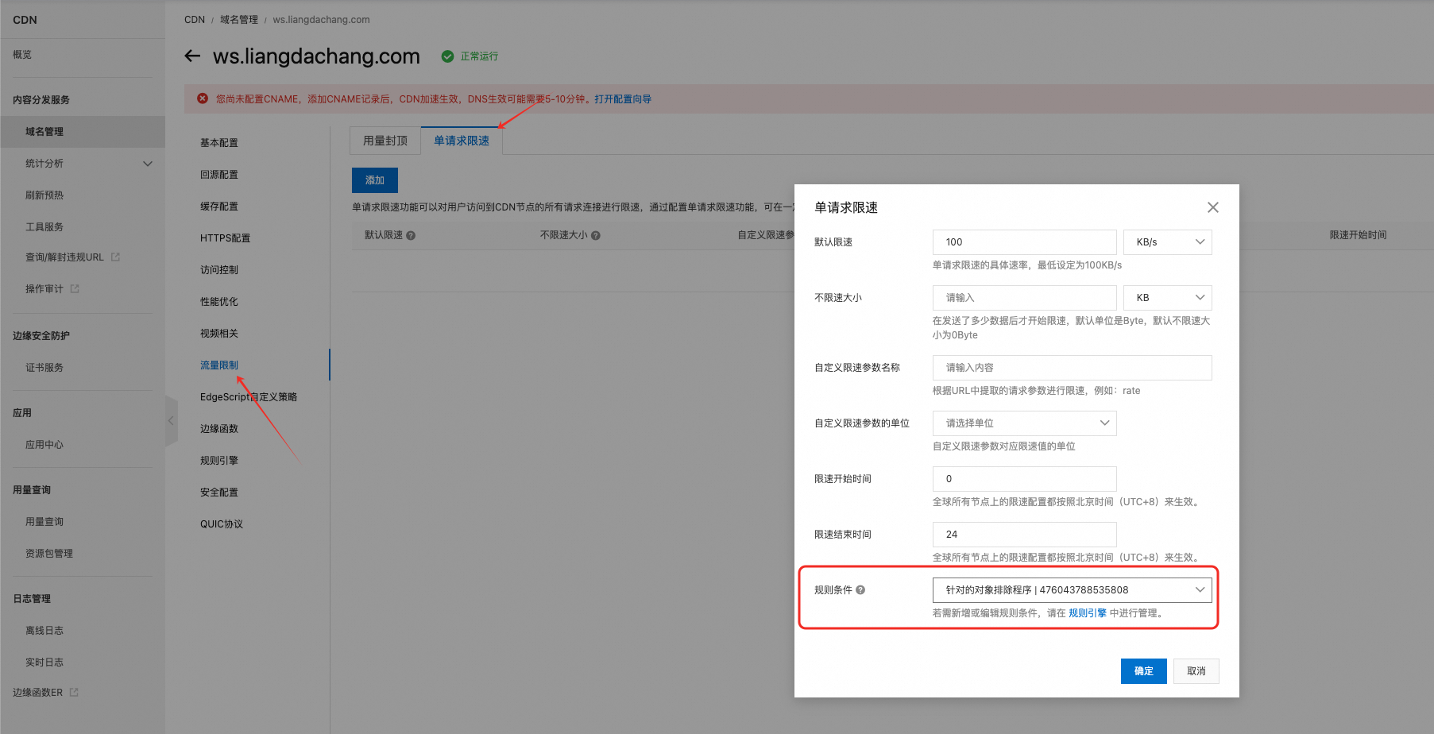Open the 规则条件 dropdown
Image resolution: width=1434 pixels, height=734 pixels.
(1073, 590)
